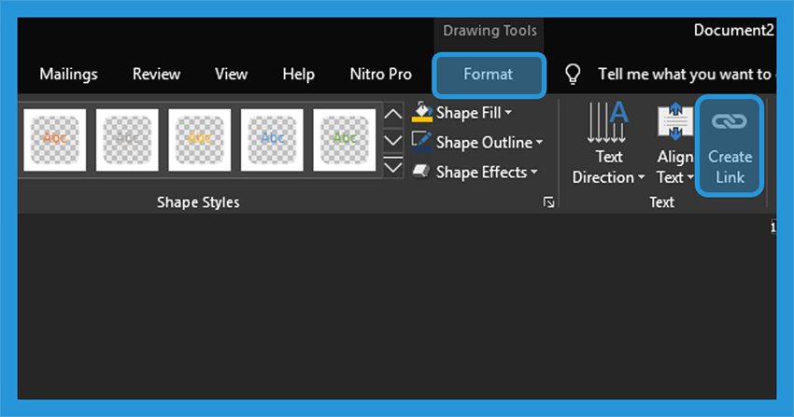Image resolution: width=794 pixels, height=417 pixels.
Task: Click the Create Link button
Action: tap(730, 146)
